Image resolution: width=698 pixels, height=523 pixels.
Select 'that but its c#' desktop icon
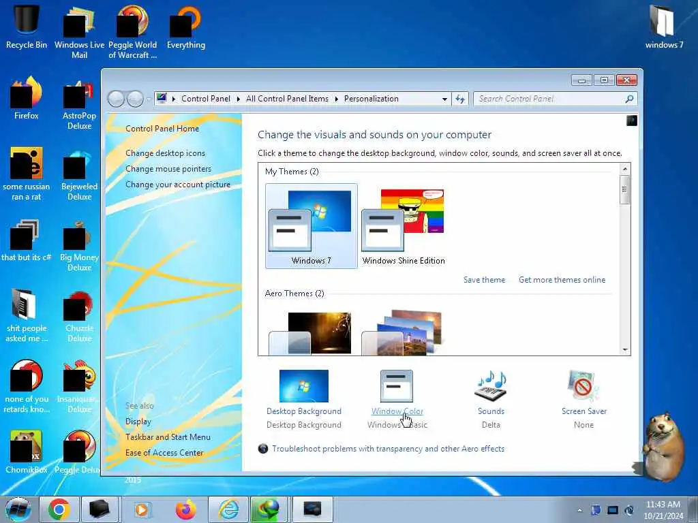pos(27,239)
